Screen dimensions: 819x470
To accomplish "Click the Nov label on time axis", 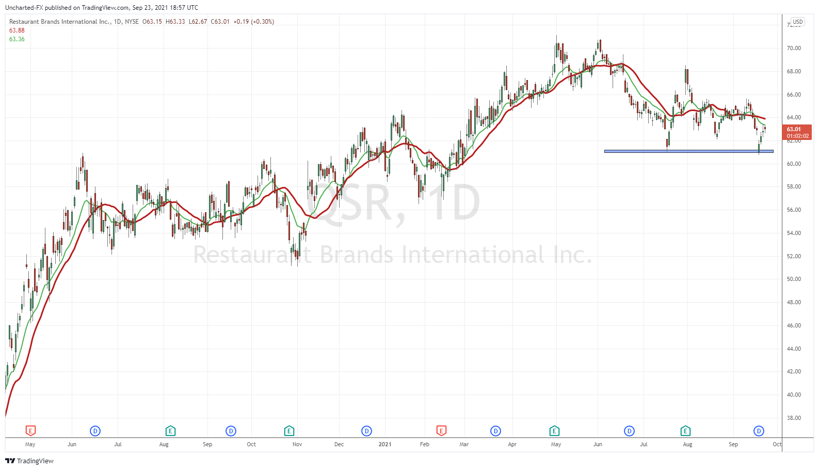I will (297, 444).
